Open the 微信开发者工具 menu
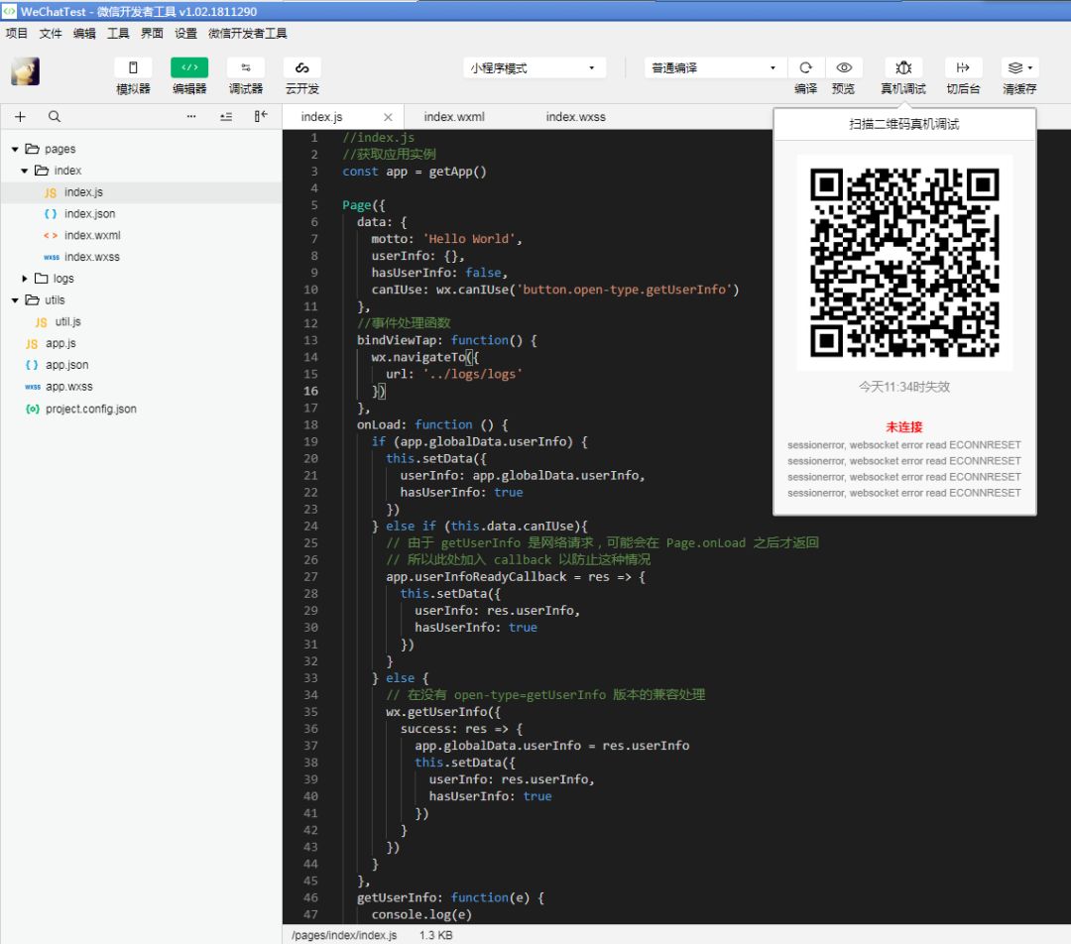Image resolution: width=1071 pixels, height=944 pixels. coord(247,34)
